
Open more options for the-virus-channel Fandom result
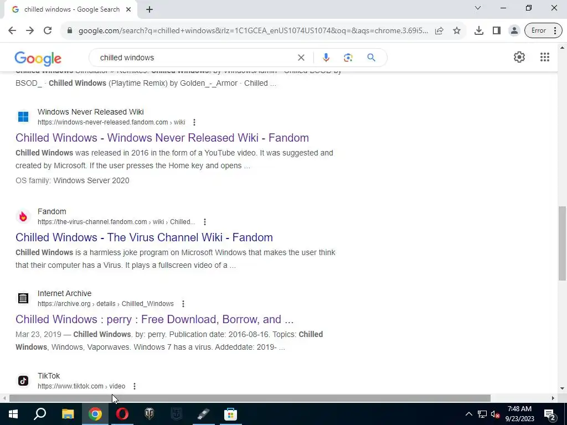[205, 222]
